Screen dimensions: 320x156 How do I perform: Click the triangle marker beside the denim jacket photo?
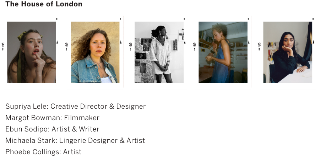pos(121,42)
